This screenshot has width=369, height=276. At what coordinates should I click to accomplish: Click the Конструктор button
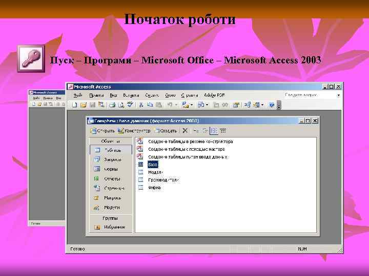(x=134, y=131)
